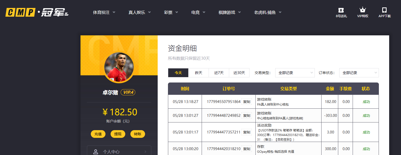This screenshot has width=401, height=155.
Task: Expand the 电竞 menu
Action: pyautogui.click(x=198, y=12)
